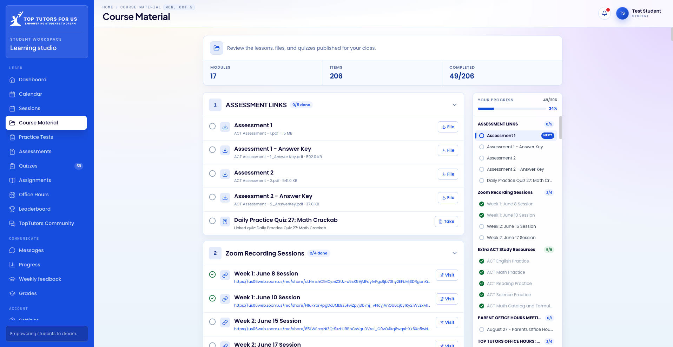Navigate to Practice Tests
673x347 pixels.
(46, 137)
